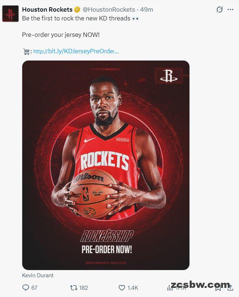This screenshot has width=239, height=297.
Task: Click the shopping cart emoji
Action: click(x=26, y=51)
